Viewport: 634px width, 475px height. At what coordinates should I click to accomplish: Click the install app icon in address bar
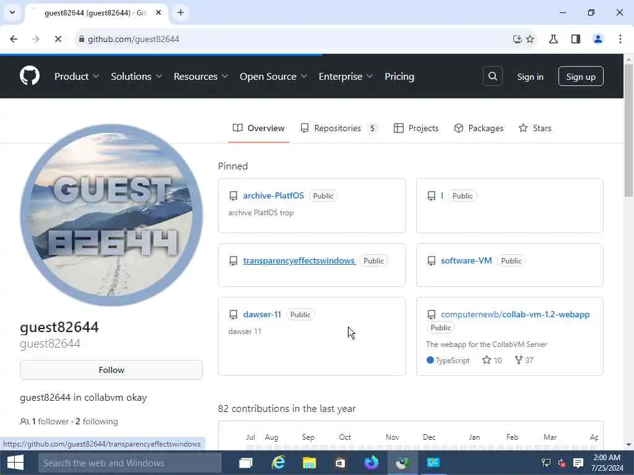tap(517, 39)
